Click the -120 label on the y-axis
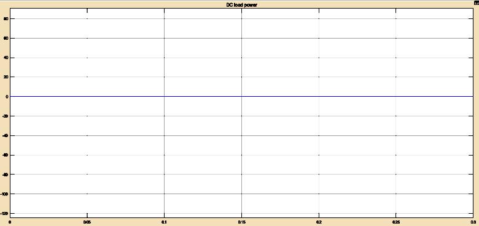The height and width of the screenshot is (226, 479). point(4,213)
